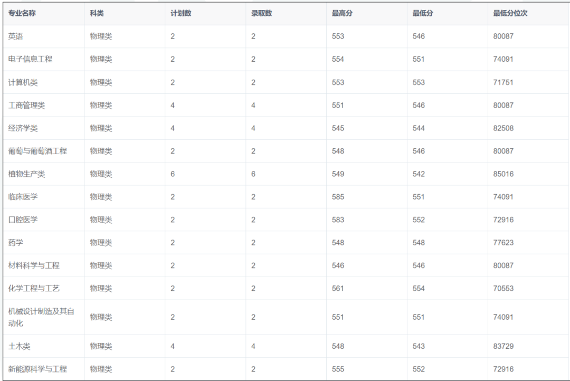The height and width of the screenshot is (381, 570).
Task: Click highest score 561 for 化学工程与工艺
Action: click(x=338, y=288)
